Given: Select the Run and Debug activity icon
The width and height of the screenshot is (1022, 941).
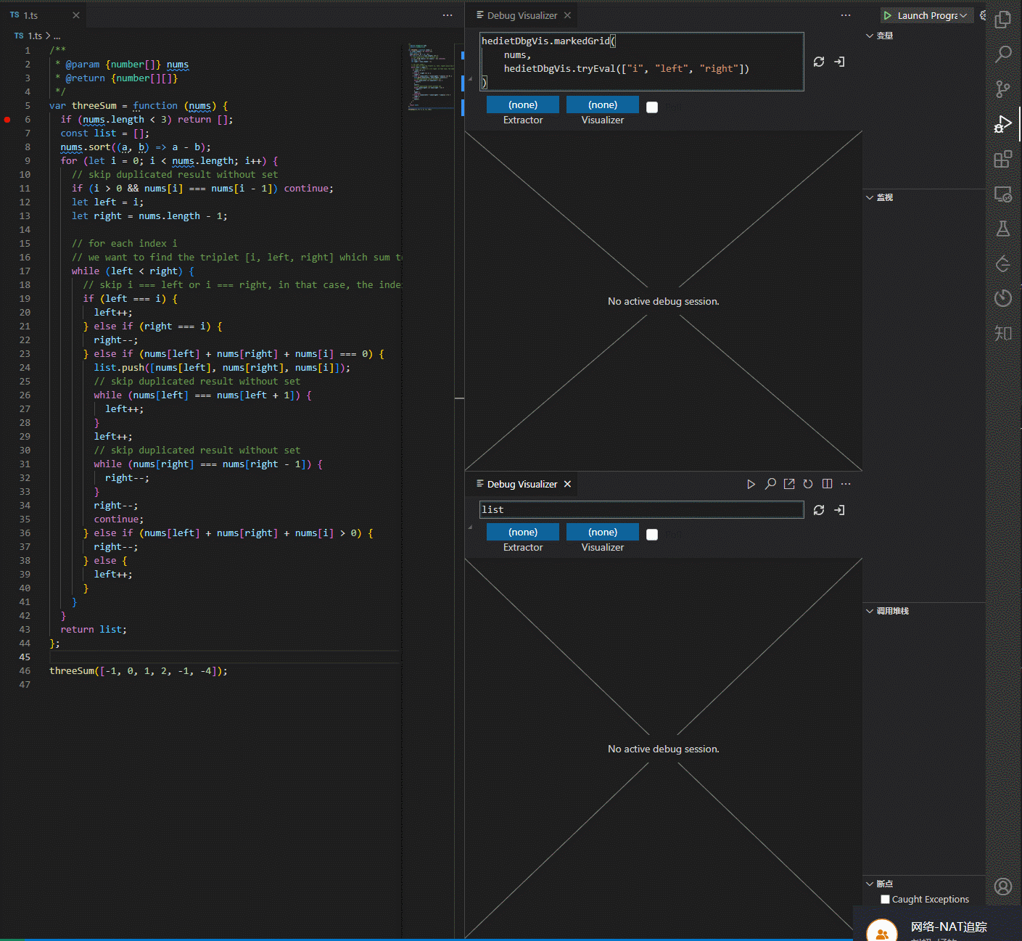Looking at the screenshot, I should 1003,124.
